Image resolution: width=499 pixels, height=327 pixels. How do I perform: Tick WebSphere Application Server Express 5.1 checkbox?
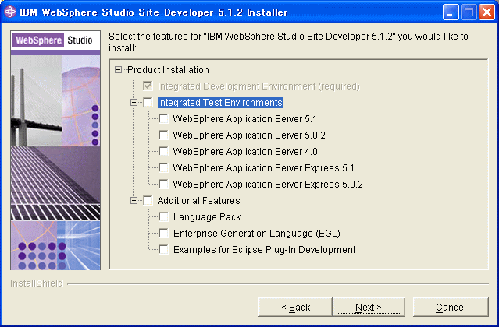pyautogui.click(x=163, y=167)
